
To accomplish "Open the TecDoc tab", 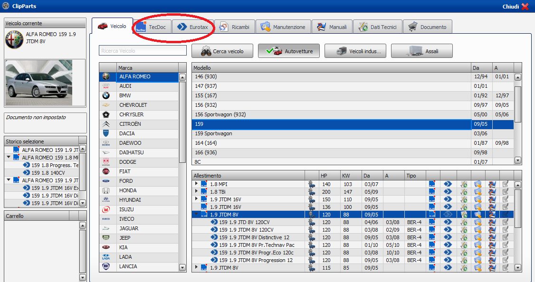I will (152, 27).
